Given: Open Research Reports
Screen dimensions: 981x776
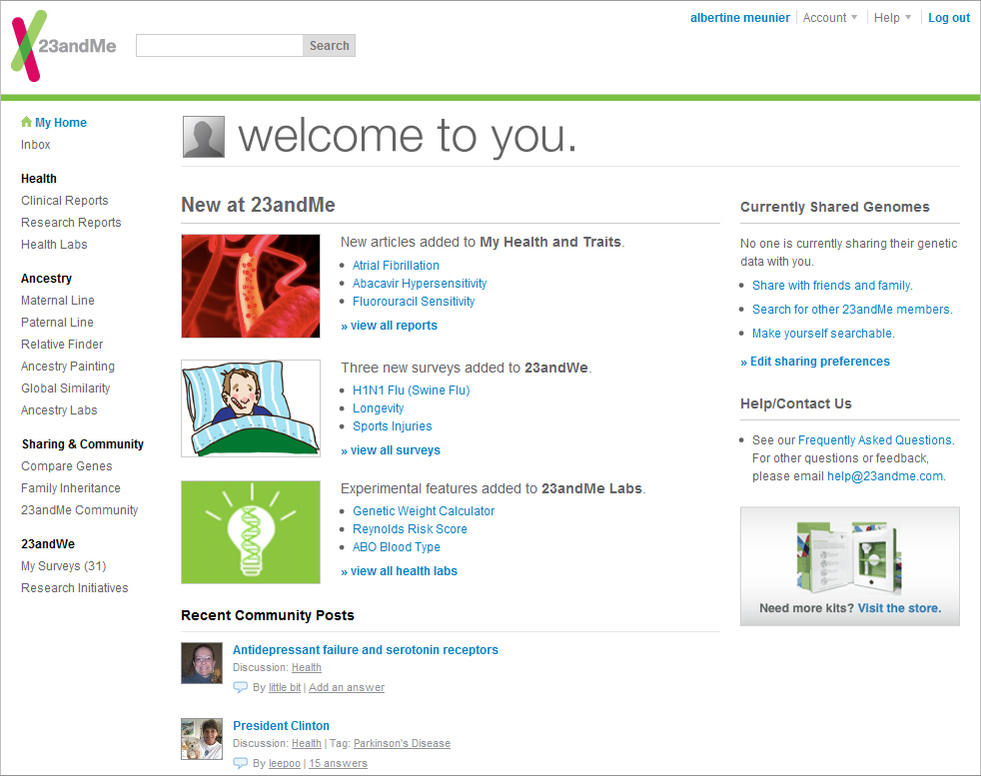Looking at the screenshot, I should pos(71,222).
